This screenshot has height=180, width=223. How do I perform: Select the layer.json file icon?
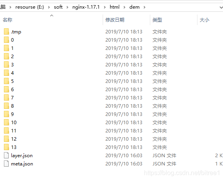coord(6,155)
